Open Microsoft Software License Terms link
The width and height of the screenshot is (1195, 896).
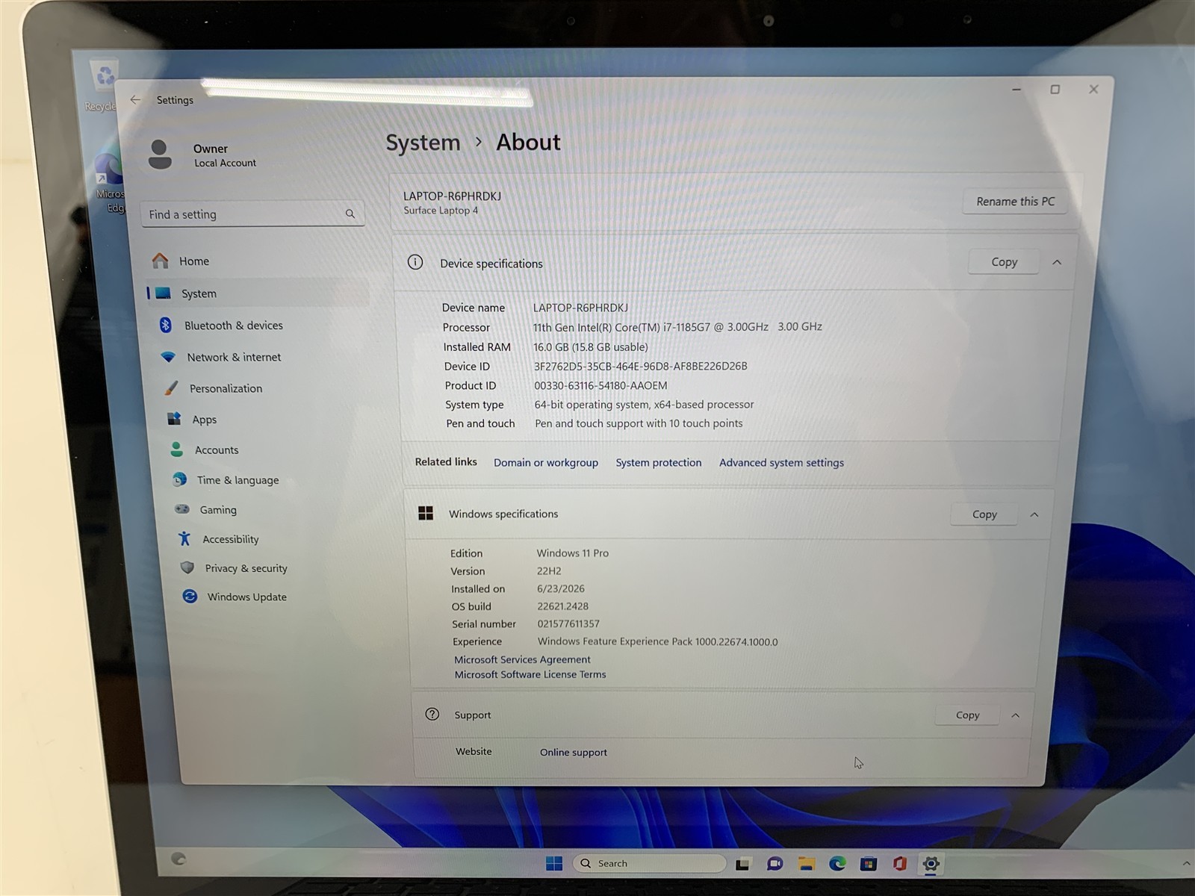(530, 674)
